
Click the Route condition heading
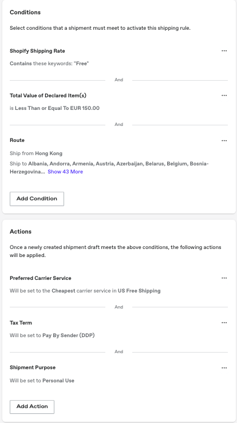coord(17,140)
